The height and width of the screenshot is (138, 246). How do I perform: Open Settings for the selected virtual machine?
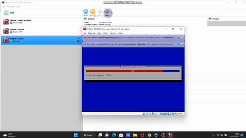coord(93,13)
